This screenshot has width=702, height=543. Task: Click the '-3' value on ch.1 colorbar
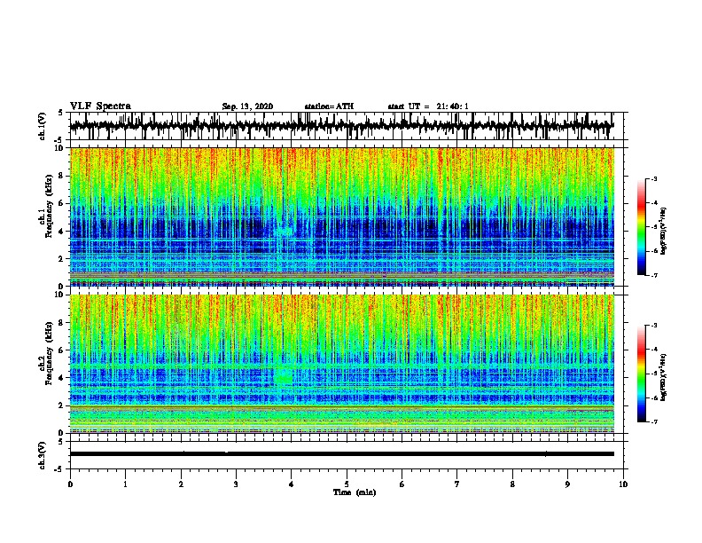(x=653, y=179)
